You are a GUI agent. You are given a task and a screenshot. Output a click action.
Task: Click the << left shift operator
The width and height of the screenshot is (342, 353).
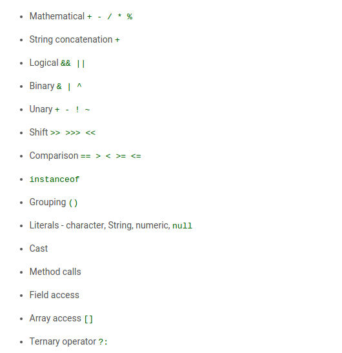click(x=90, y=133)
